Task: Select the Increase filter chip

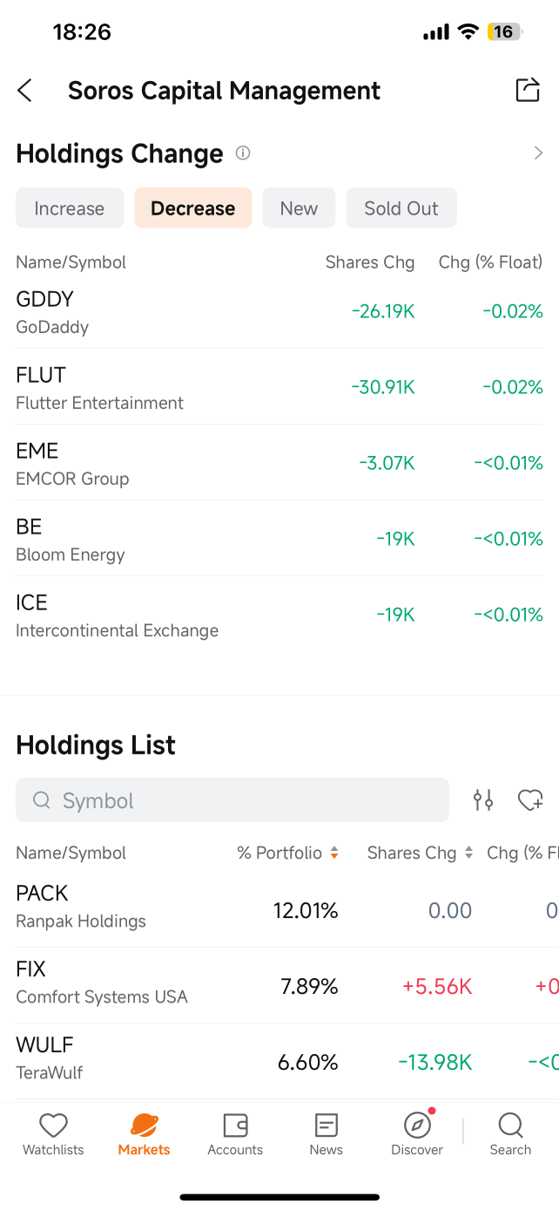Action: (x=70, y=208)
